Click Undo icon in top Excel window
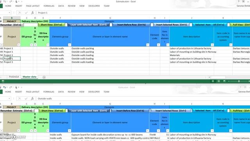The width and height of the screenshot is (250, 141). pos(5,2)
